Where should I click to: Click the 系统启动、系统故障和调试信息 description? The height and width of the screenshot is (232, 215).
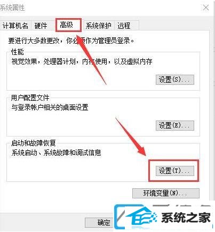[x=56, y=153]
